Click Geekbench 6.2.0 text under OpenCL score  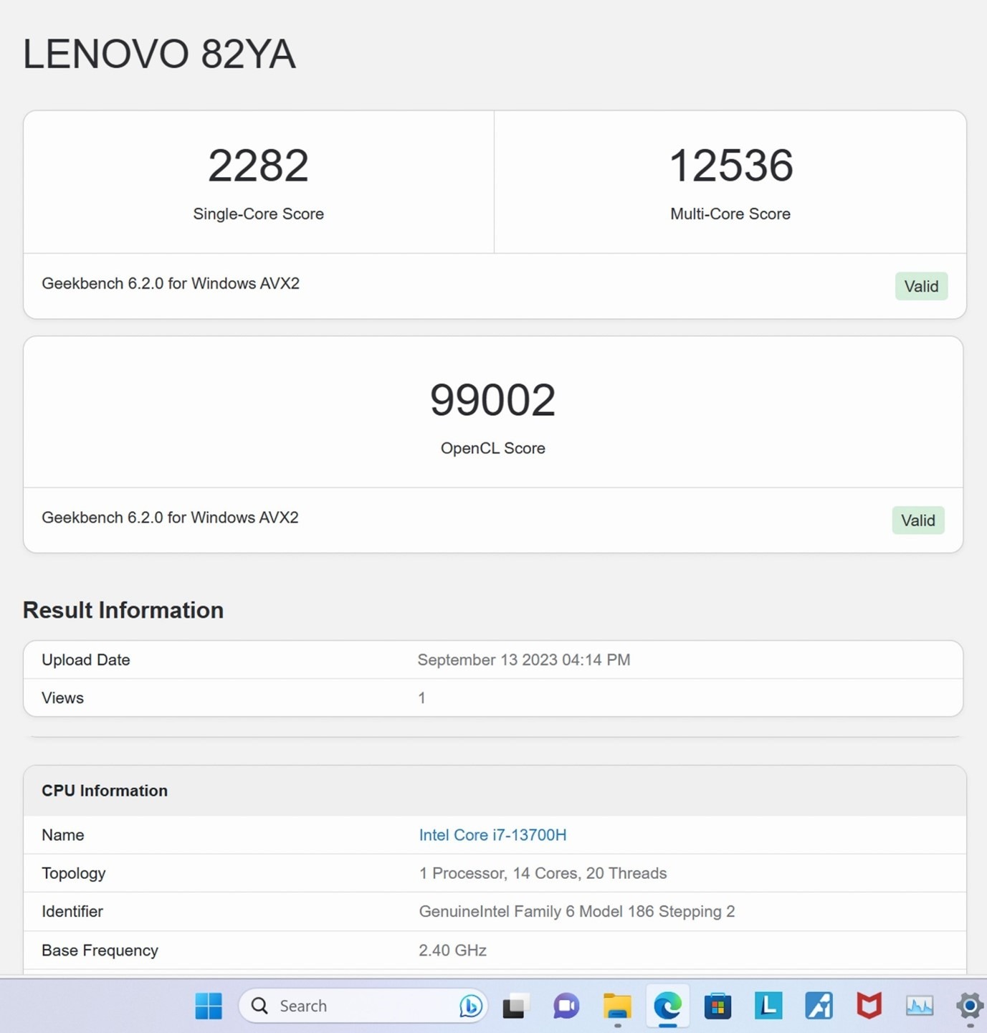click(170, 518)
